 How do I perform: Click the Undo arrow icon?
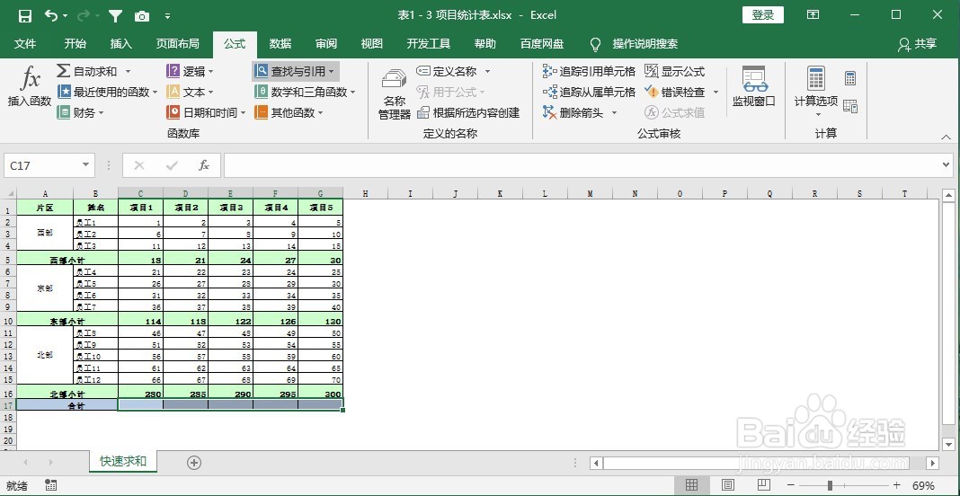[51, 15]
